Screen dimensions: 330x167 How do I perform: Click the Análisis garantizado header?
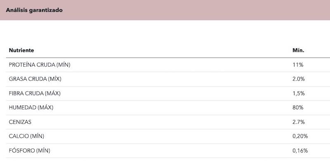tap(34, 10)
